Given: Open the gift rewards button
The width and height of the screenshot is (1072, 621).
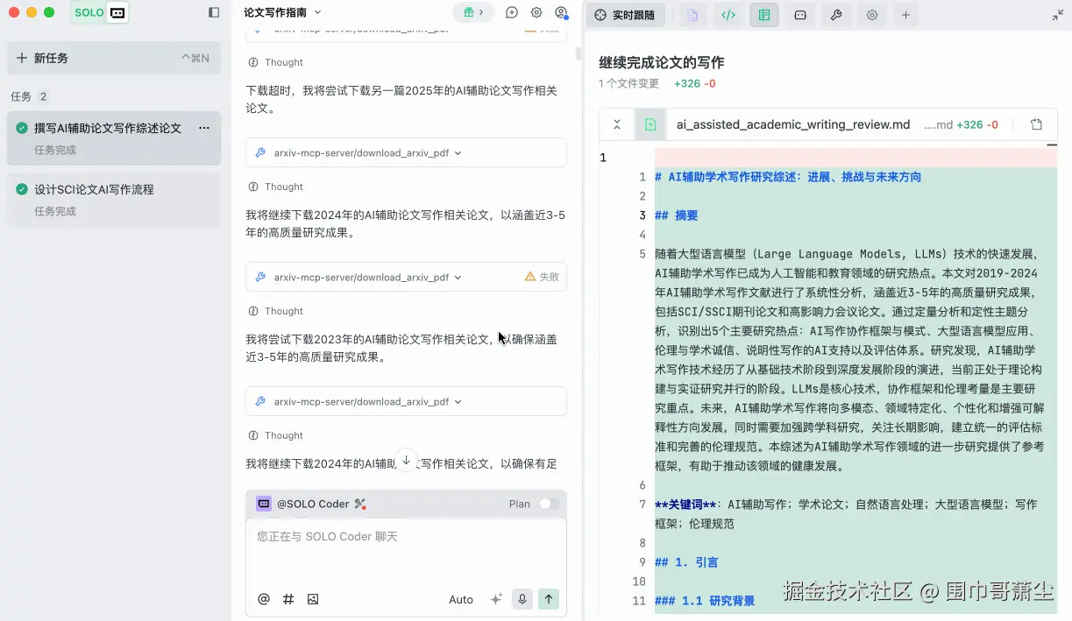Looking at the screenshot, I should (x=473, y=12).
